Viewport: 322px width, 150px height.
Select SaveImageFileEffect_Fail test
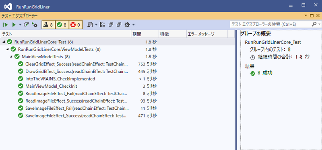tap(77, 108)
